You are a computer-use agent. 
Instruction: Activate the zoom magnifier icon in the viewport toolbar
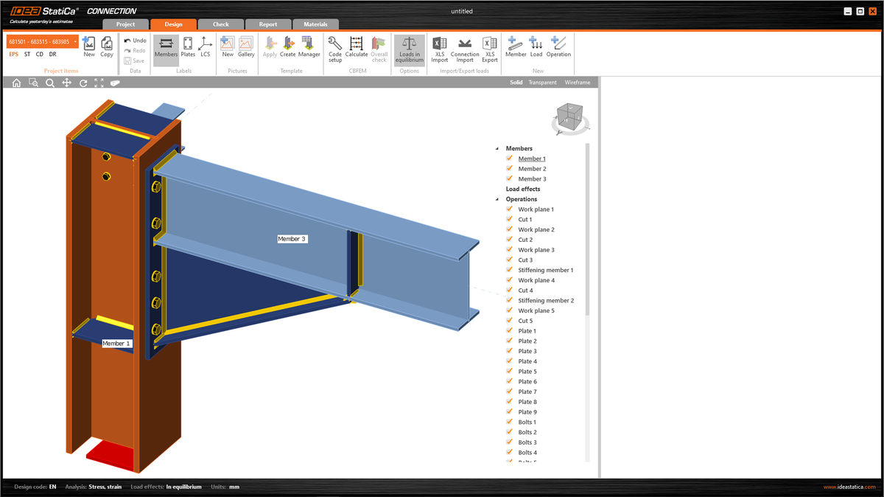click(49, 83)
